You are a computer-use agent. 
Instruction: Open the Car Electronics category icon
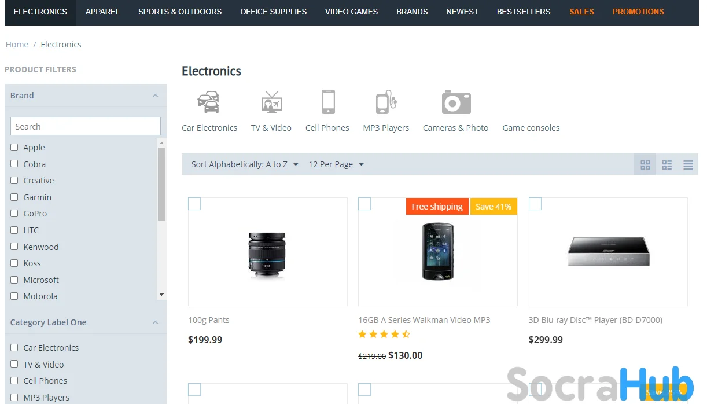[209, 102]
